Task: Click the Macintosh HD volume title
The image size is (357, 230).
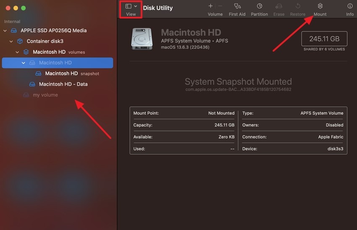Action: pos(191,33)
